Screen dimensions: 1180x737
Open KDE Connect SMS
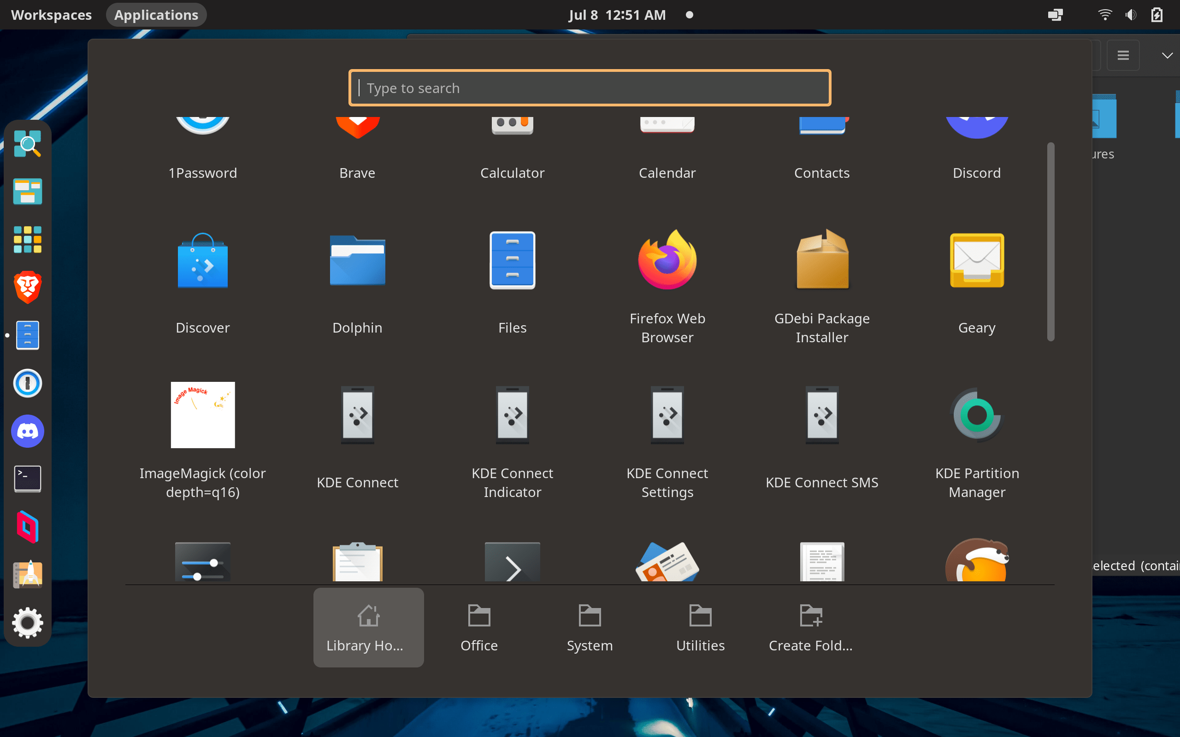click(821, 415)
